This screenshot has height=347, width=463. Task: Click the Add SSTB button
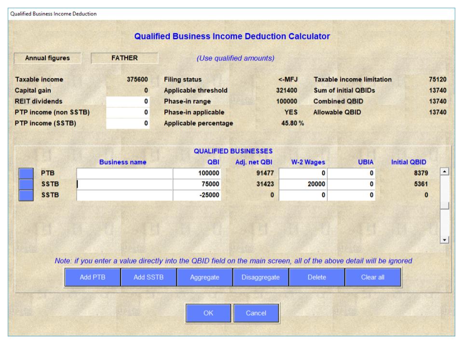tap(149, 278)
